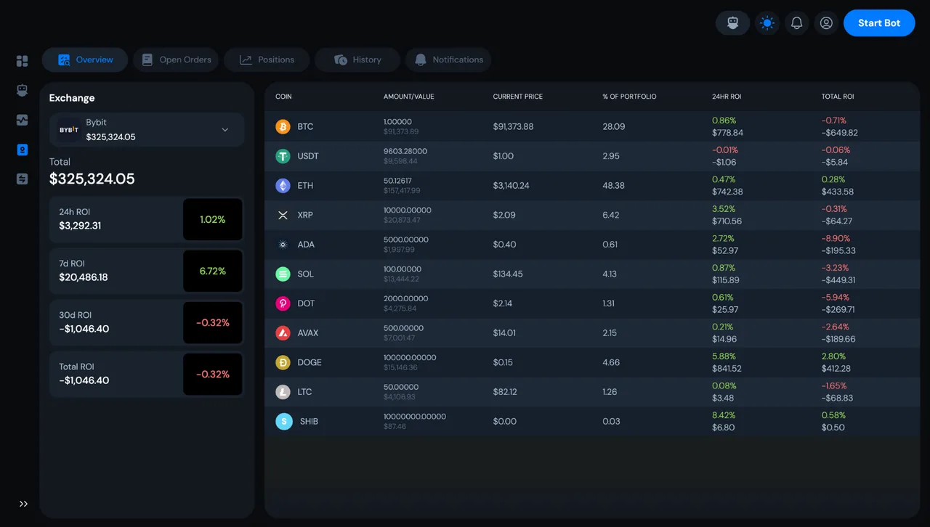The height and width of the screenshot is (527, 930).
Task: Click the 7d ROI 6.72% badge
Action: (213, 271)
